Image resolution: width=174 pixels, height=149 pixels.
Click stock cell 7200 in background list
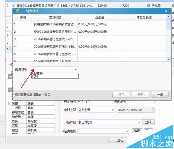tap(126, 6)
